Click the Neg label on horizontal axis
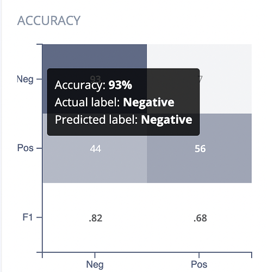Viewport: 267px width, 272px height. [95, 264]
